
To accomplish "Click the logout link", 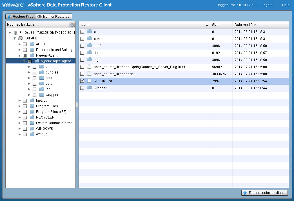I will click(x=267, y=5).
